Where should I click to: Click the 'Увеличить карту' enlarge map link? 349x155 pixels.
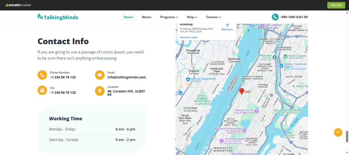[189, 37]
